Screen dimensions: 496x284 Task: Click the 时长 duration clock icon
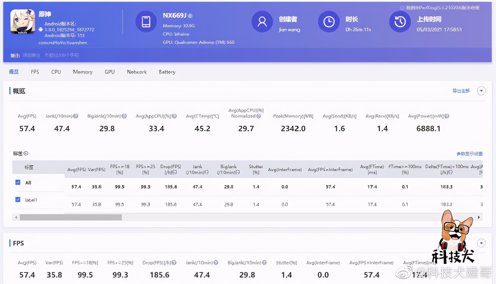click(329, 22)
